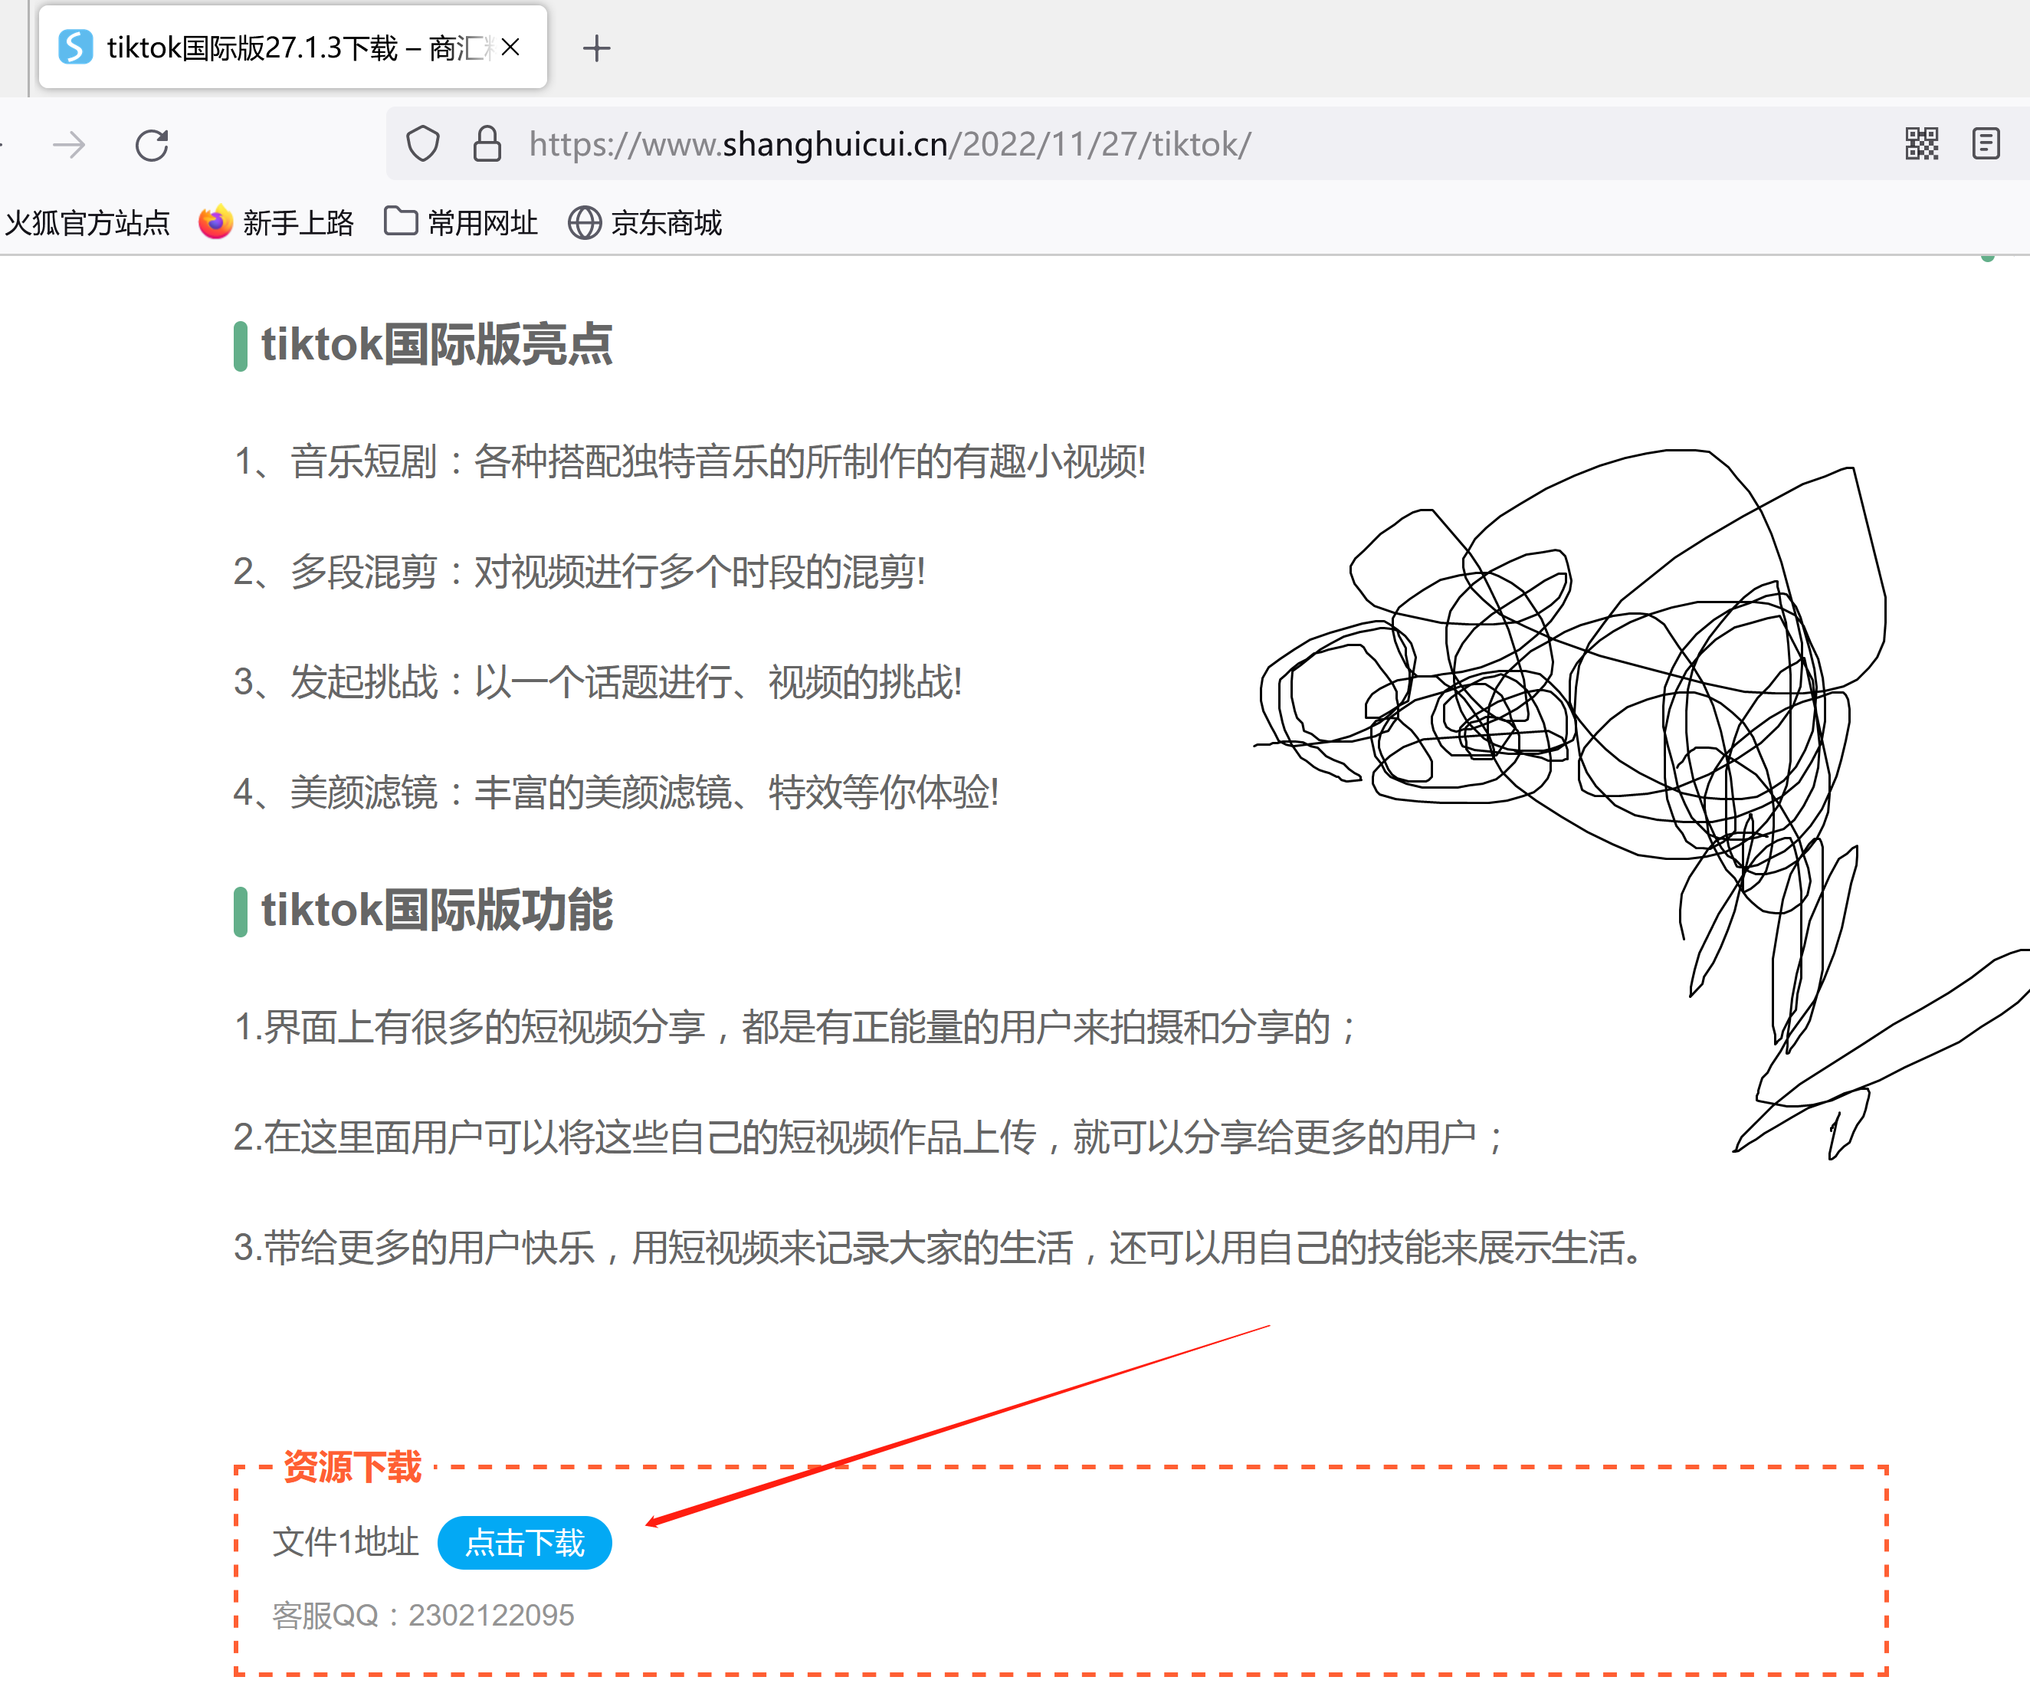Open the tracking protection shield icon
This screenshot has width=2030, height=1690.
[x=422, y=144]
